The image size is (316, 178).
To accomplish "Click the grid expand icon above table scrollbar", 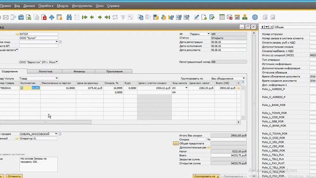I will point(242,83).
